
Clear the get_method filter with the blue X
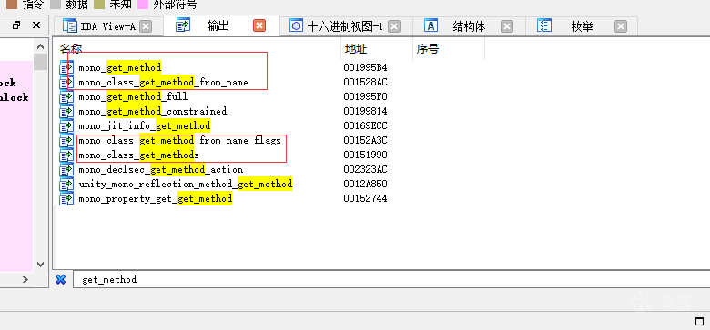61,279
